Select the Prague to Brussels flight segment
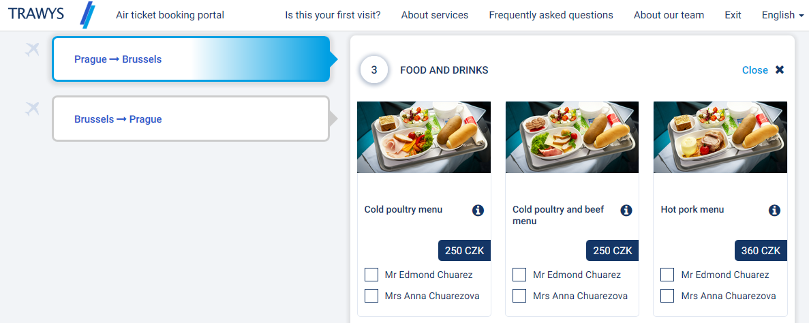809x323 pixels. [191, 59]
